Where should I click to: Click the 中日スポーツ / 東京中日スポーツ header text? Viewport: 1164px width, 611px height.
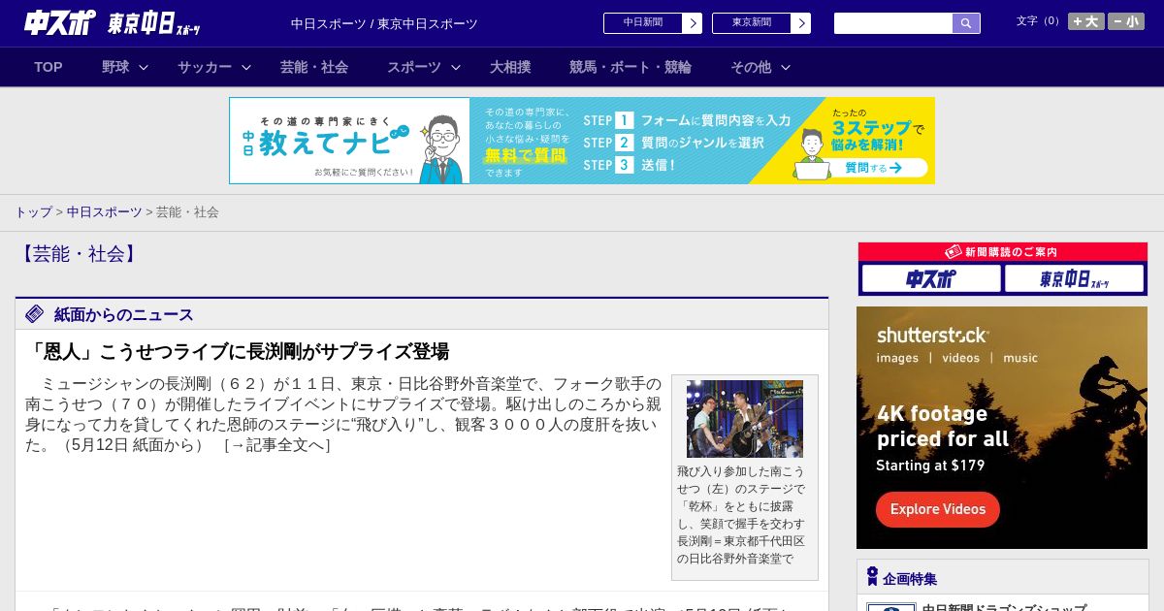pyautogui.click(x=384, y=23)
